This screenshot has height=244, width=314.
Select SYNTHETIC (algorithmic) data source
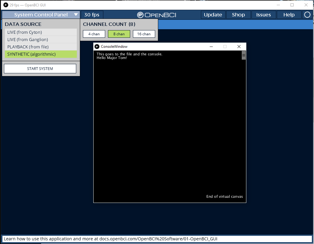(x=41, y=54)
